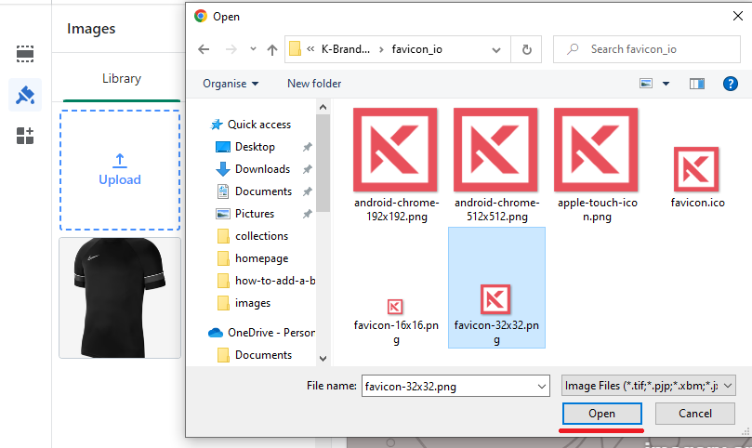
Task: Select the favicon.ico file
Action: 697,178
